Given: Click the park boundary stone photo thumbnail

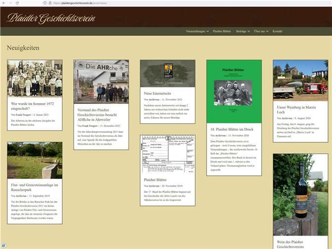Looking at the screenshot, I should tap(35, 160).
